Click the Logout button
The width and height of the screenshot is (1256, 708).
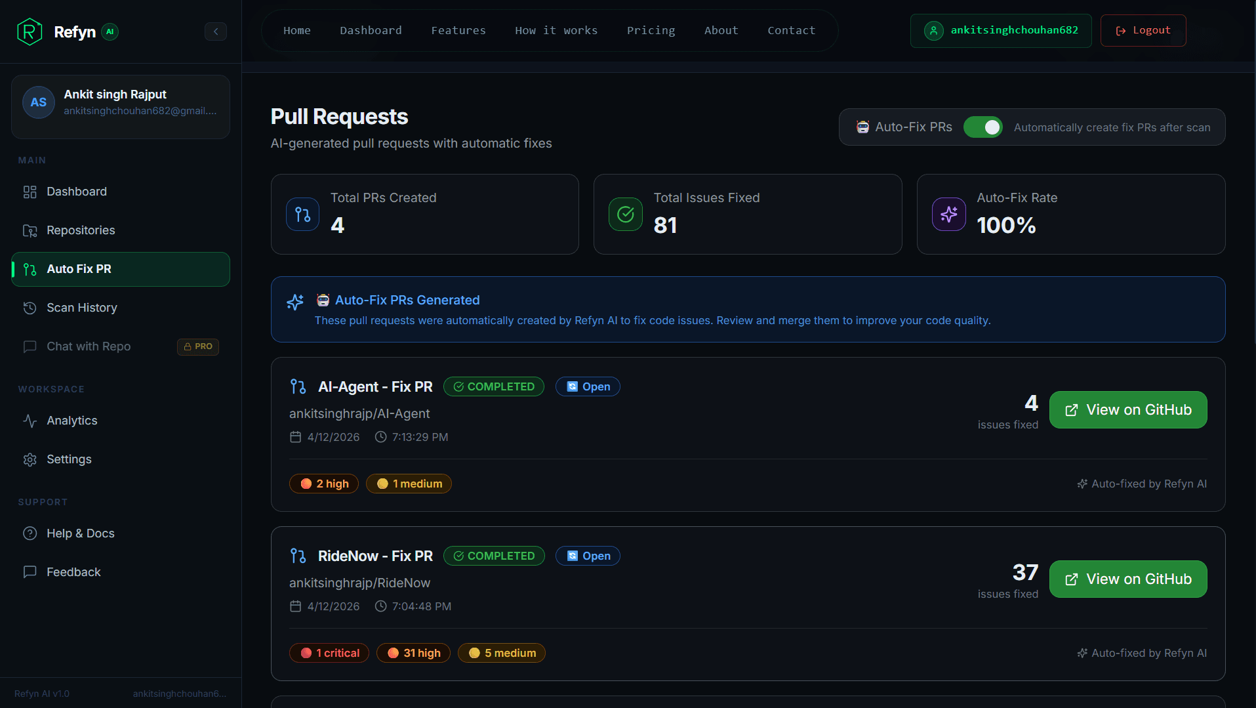click(x=1143, y=30)
